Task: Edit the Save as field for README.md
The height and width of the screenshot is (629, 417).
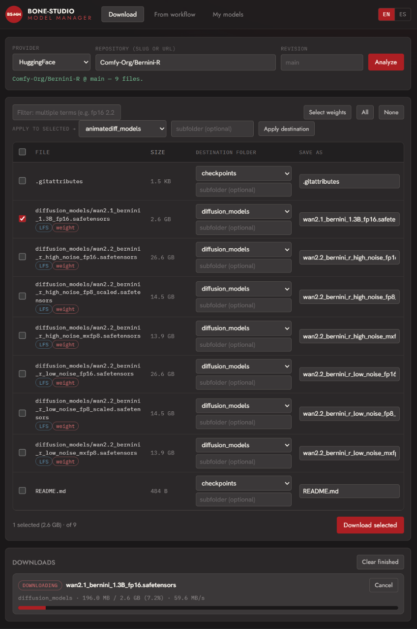Action: pyautogui.click(x=349, y=491)
